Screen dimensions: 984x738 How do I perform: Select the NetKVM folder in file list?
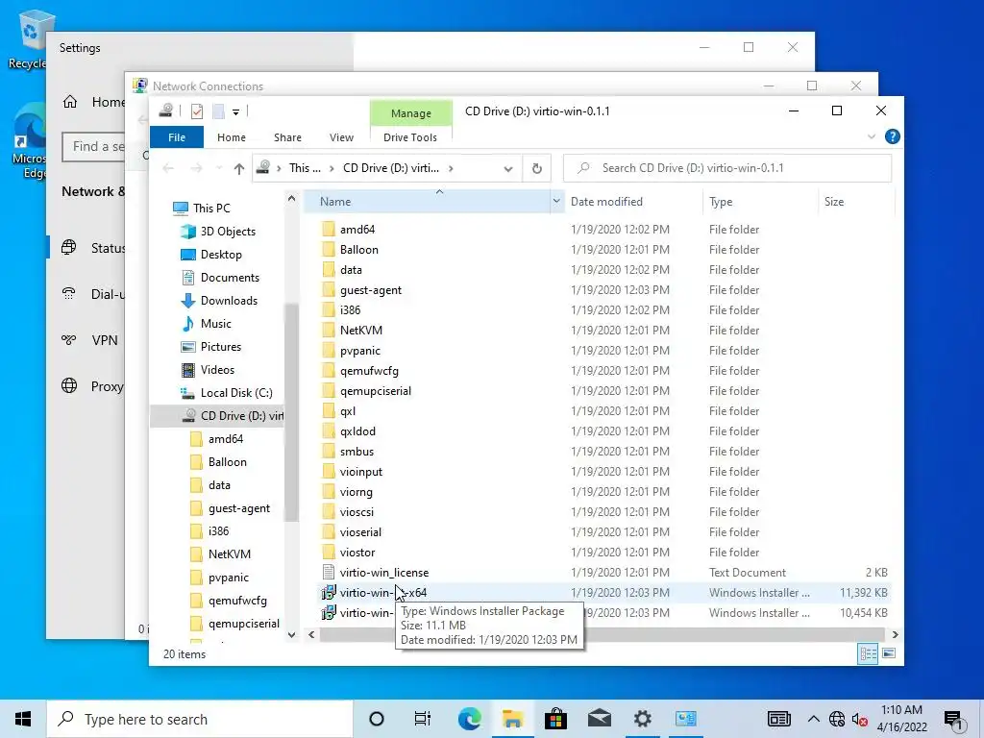(361, 331)
